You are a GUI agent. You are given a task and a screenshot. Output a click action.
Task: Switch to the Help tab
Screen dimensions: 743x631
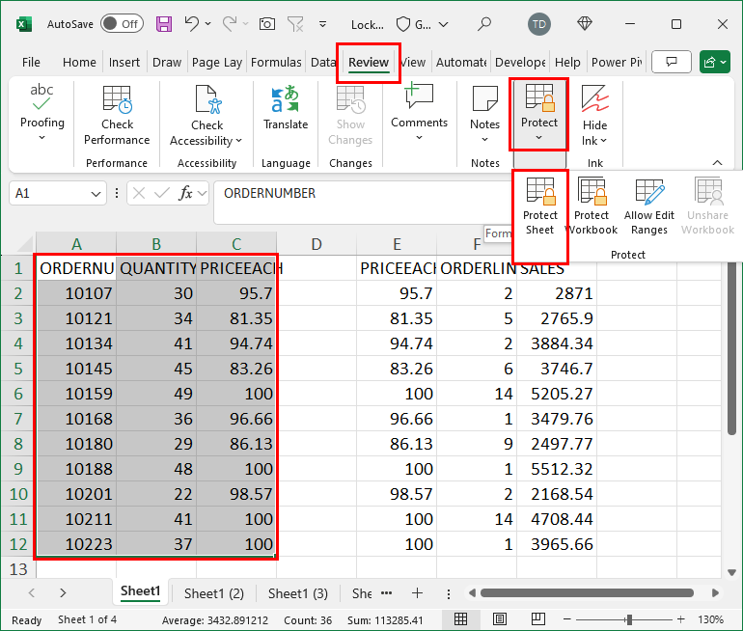coord(567,62)
